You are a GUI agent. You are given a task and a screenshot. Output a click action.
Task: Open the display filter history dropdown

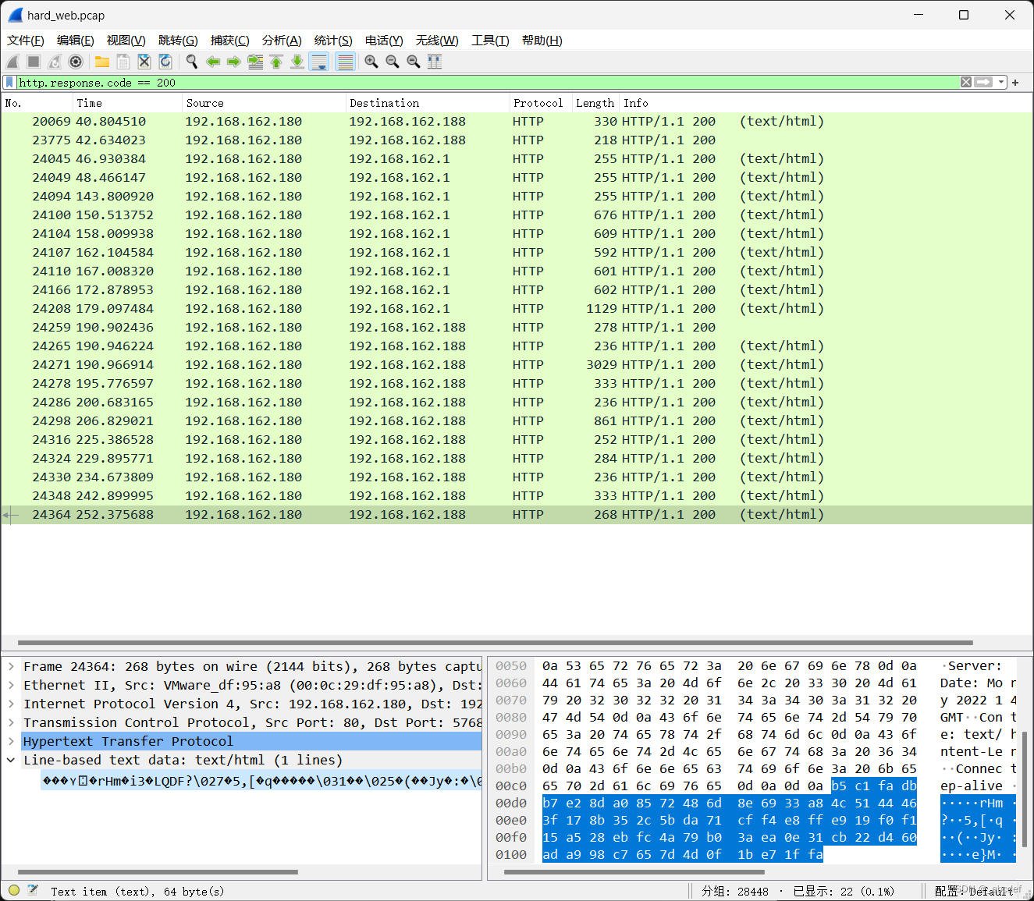pyautogui.click(x=1000, y=82)
